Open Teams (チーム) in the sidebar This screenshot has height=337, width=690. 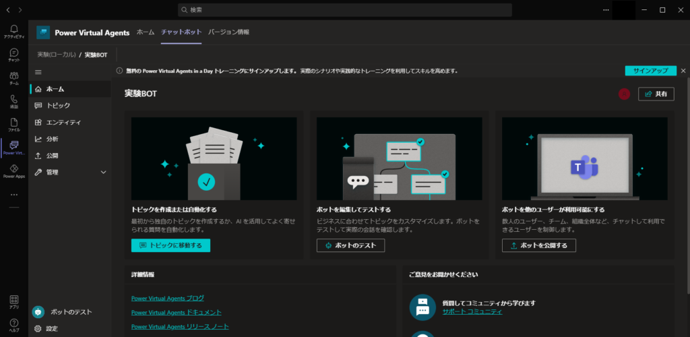pyautogui.click(x=14, y=78)
